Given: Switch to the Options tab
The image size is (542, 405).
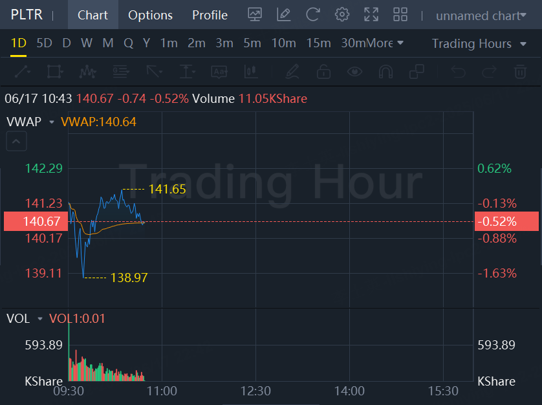Looking at the screenshot, I should [x=150, y=15].
